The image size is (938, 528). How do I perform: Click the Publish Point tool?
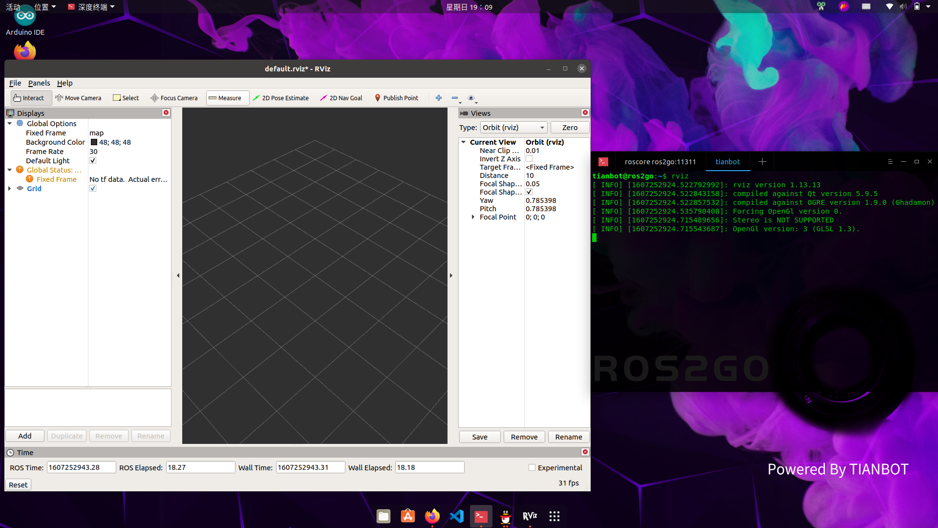(396, 98)
